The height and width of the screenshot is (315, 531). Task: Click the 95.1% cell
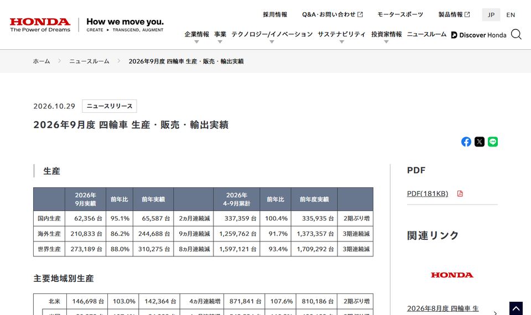coord(120,219)
